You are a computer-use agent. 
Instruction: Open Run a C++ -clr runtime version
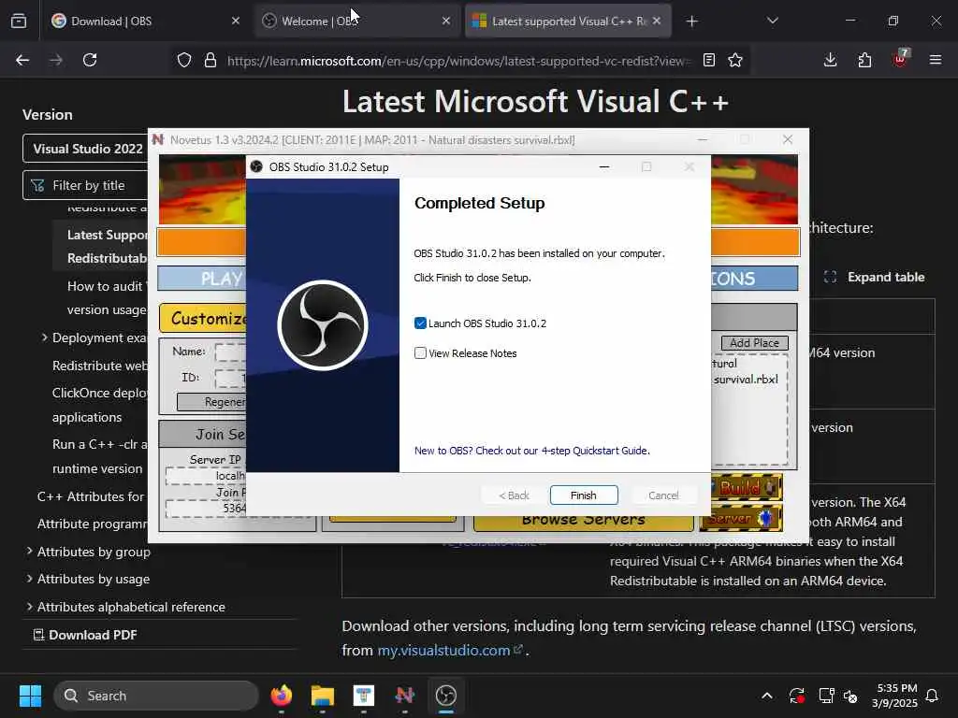(99, 456)
